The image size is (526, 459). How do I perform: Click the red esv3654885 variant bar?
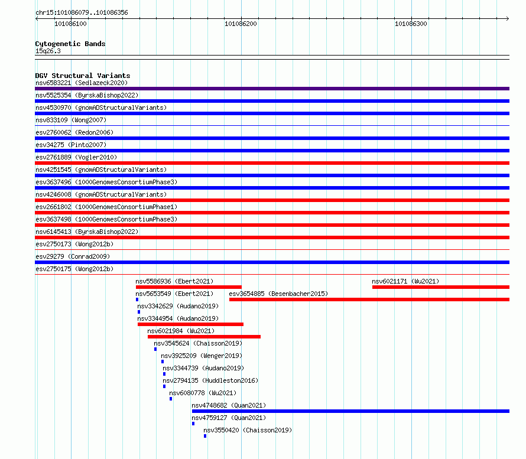369,300
